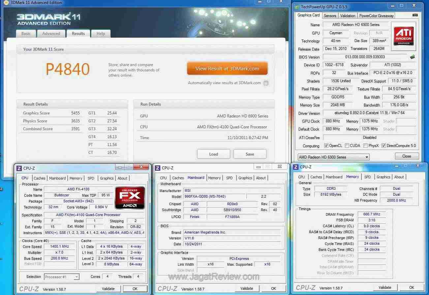Image resolution: width=429 pixels, height=295 pixels.
Task: Click Validate in the CPU-Z Mainboard window
Action: click(247, 288)
